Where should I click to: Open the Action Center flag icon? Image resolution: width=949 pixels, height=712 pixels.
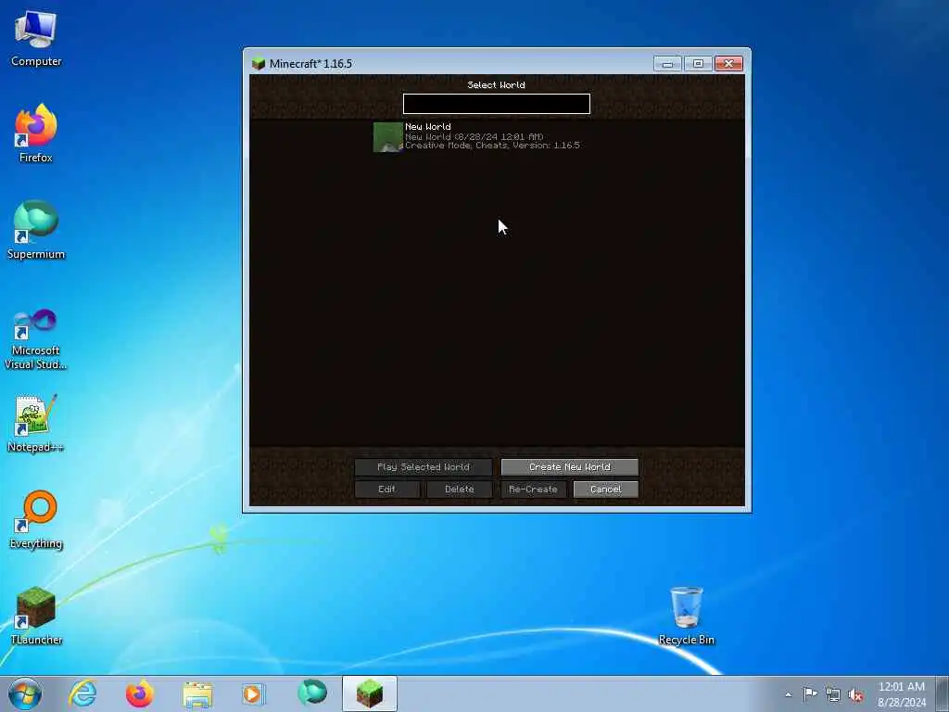tap(810, 694)
